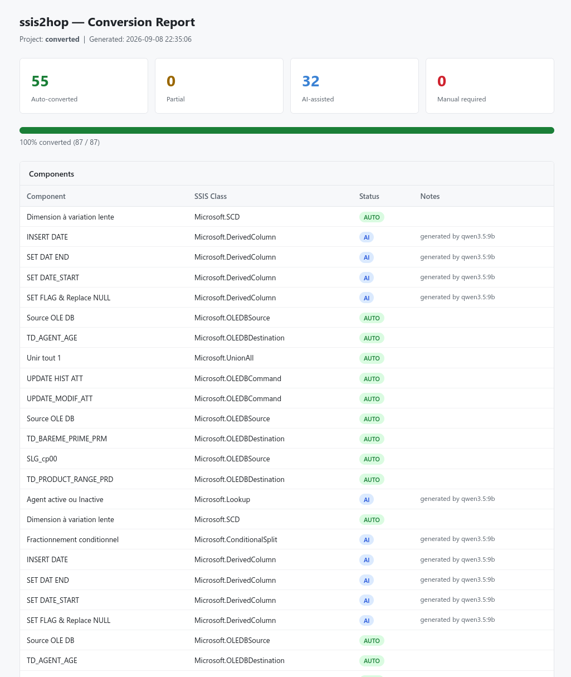Click the 'Notes' column header
The height and width of the screenshot is (677, 571).
click(x=430, y=196)
